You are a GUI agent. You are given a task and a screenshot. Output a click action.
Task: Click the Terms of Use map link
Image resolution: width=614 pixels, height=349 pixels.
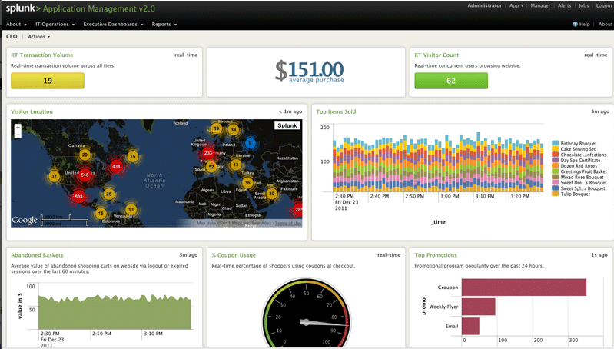click(288, 223)
